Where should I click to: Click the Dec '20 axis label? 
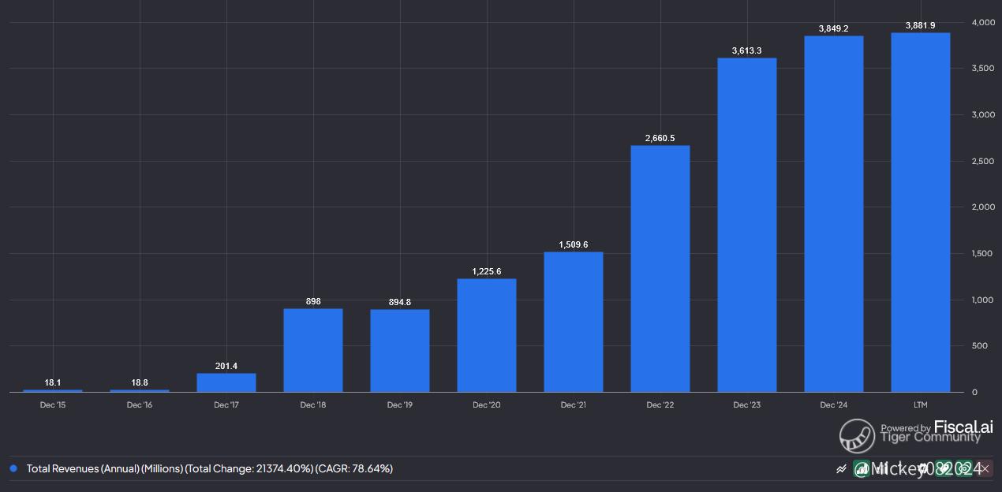(487, 405)
